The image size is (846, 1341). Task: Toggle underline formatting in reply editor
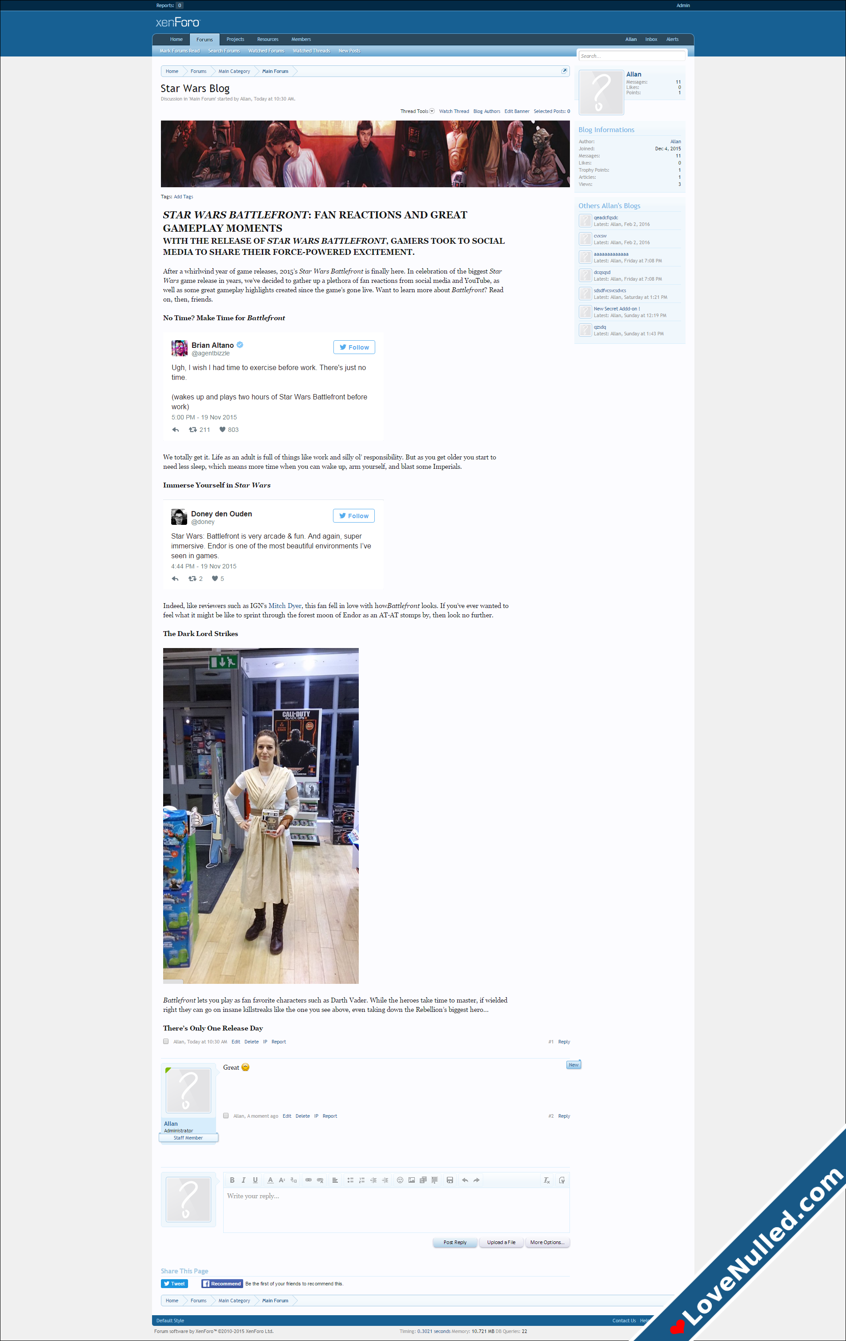click(255, 1180)
